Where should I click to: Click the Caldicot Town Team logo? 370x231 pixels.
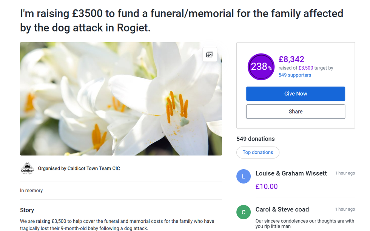[27, 168]
